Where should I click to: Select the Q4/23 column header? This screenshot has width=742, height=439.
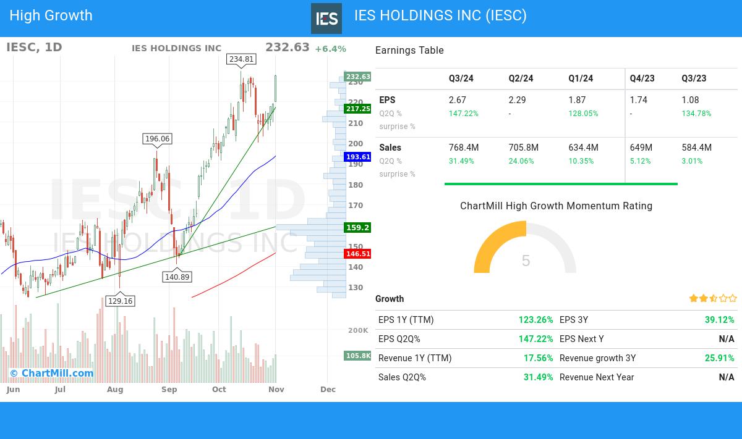[642, 78]
